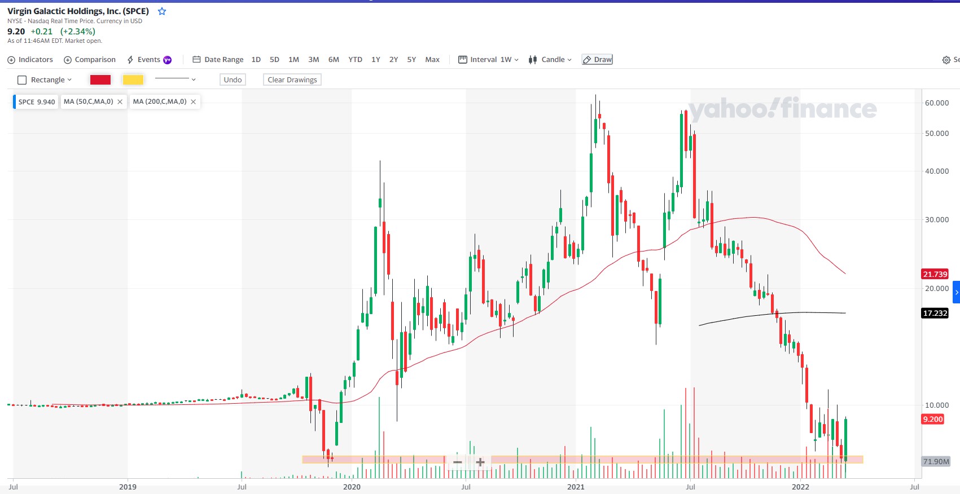Click the 17.232 MA price label
Image resolution: width=960 pixels, height=494 pixels.
935,313
